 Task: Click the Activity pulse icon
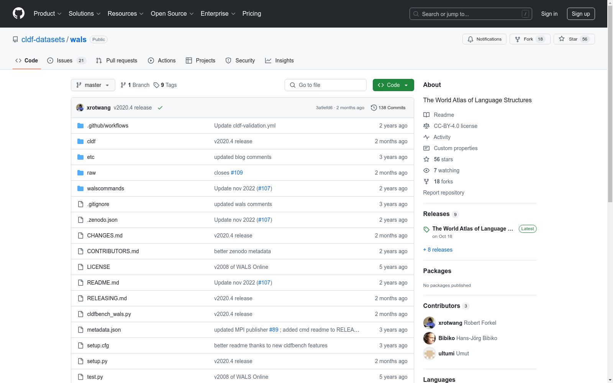coord(426,137)
